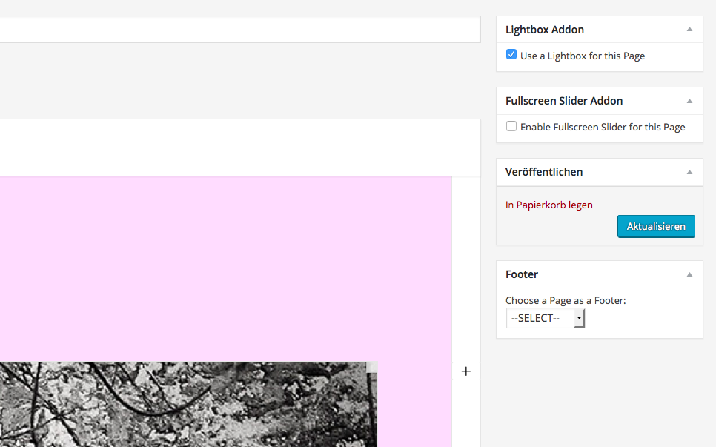Image resolution: width=716 pixels, height=447 pixels.
Task: Focus the page title input field
Action: click(x=237, y=30)
